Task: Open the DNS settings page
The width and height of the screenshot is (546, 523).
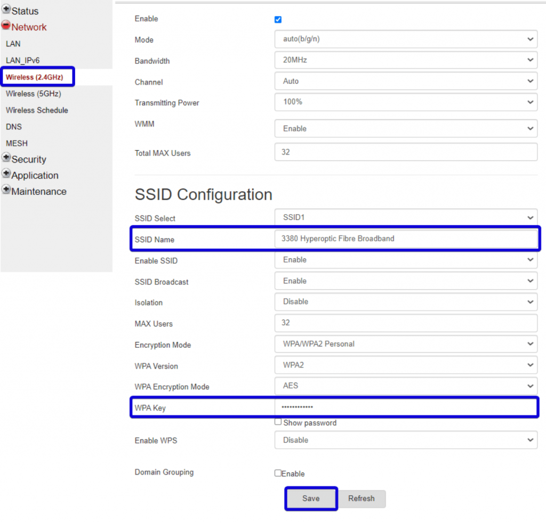Action: [x=13, y=127]
